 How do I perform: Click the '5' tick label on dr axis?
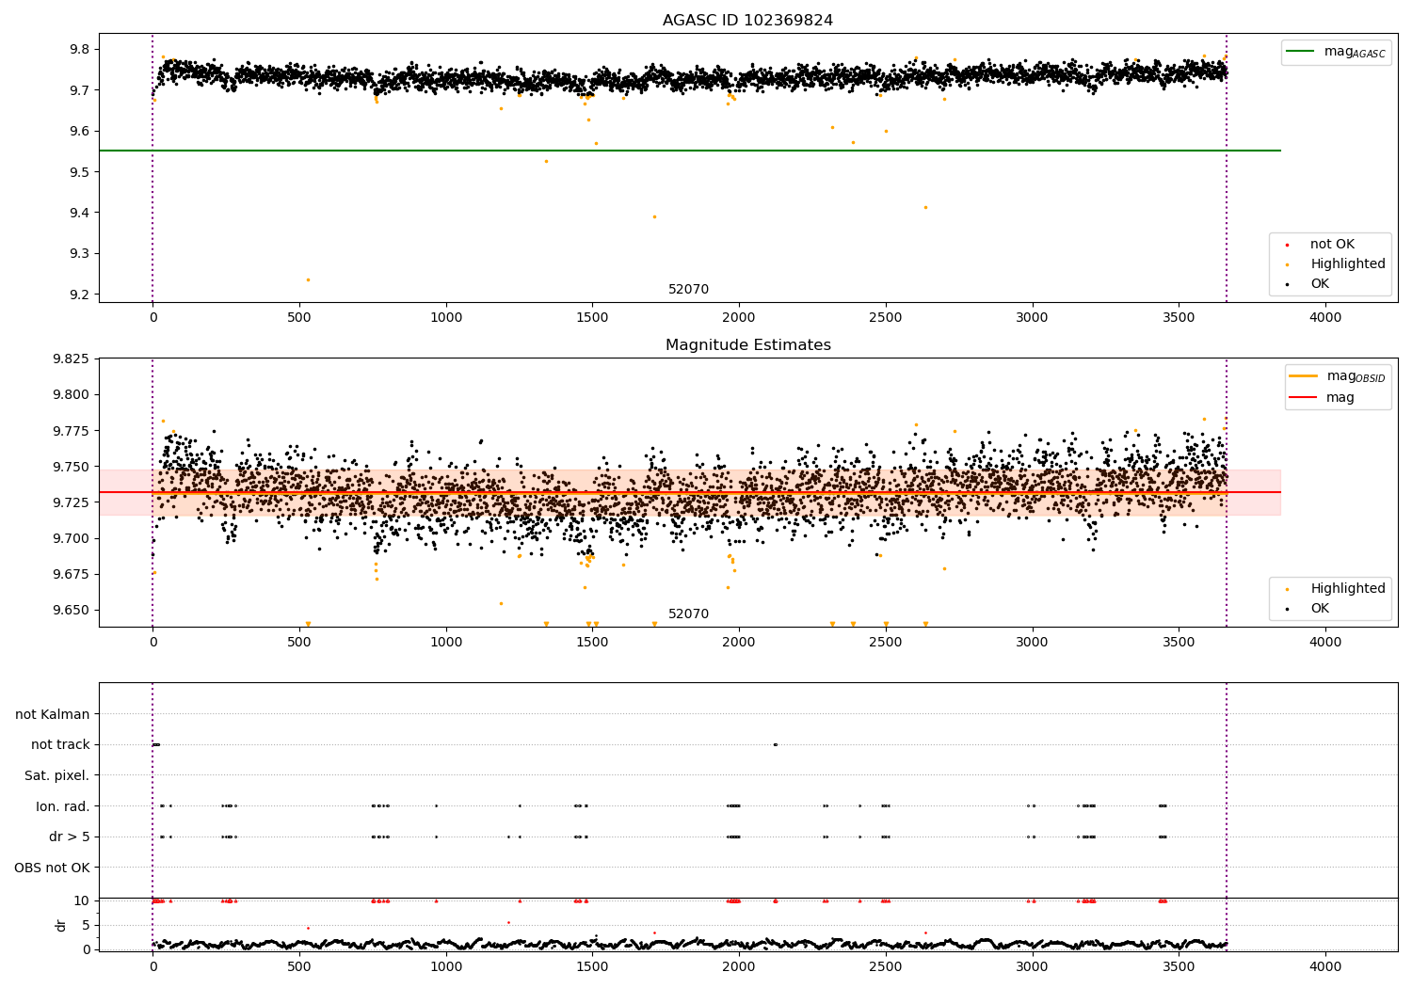click(x=86, y=925)
